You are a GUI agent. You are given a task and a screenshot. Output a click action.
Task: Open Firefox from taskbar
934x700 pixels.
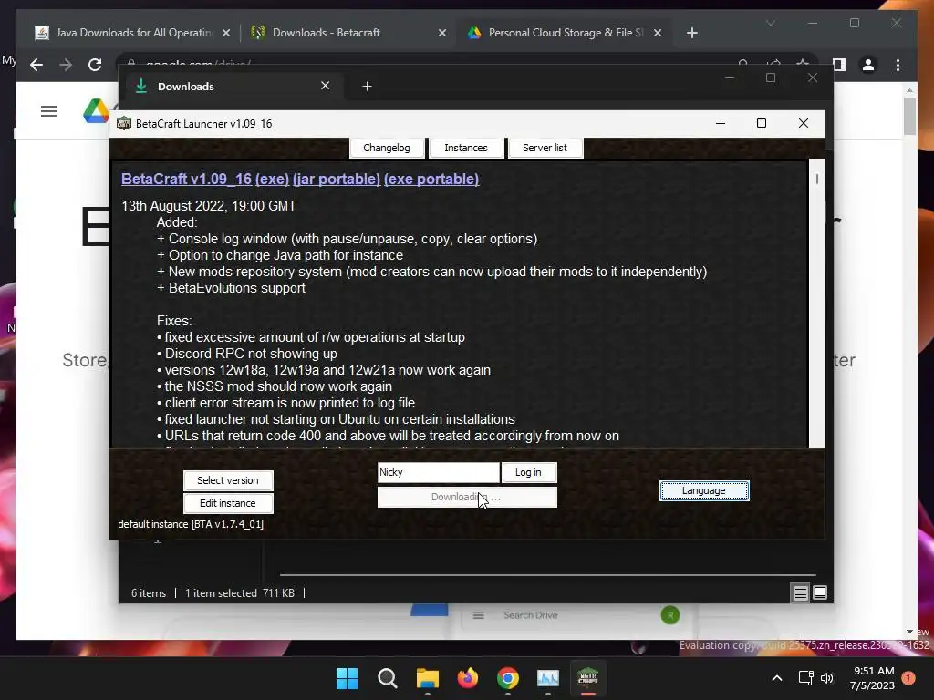point(468,678)
